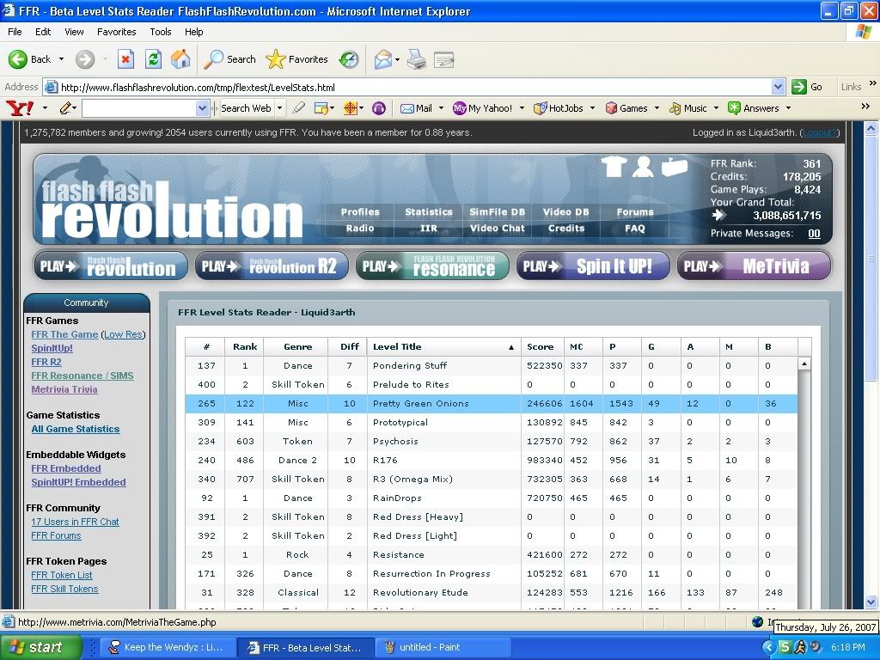
Task: Open the Tools menu
Action: (x=161, y=32)
